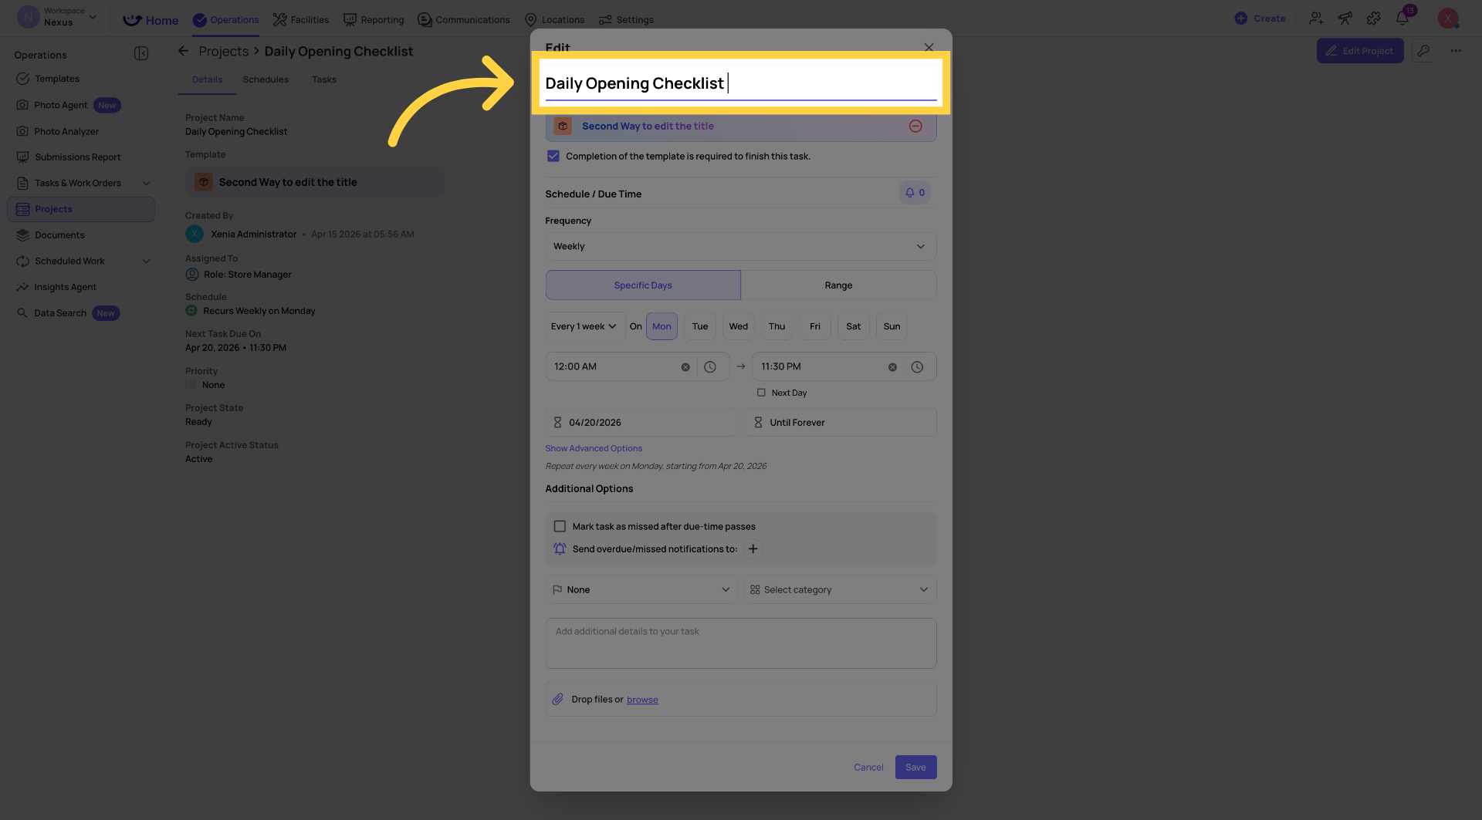This screenshot has width=1482, height=820.
Task: Open the Nexus workspace switcher
Action: [x=59, y=17]
